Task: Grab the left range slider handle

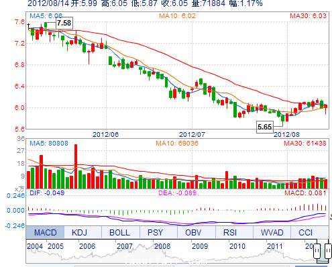Action: point(317,252)
